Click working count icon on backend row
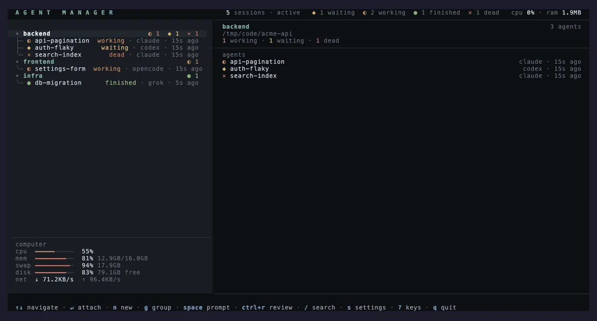The width and height of the screenshot is (597, 321). [x=150, y=34]
